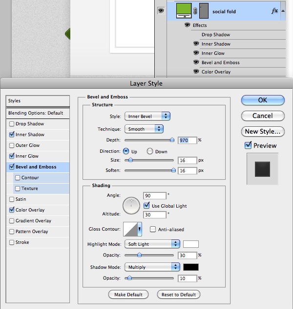The image size is (293, 309).
Task: Open the Stroke settings label
Action: 22,242
